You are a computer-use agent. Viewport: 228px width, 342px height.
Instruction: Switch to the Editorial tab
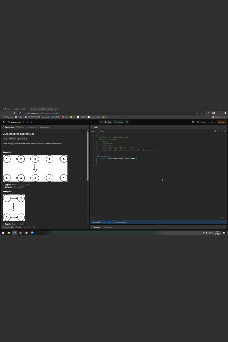point(20,127)
